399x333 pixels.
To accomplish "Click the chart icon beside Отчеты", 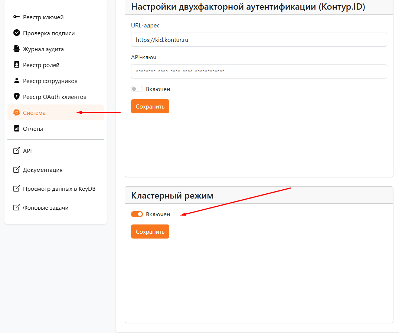I will pyautogui.click(x=17, y=128).
